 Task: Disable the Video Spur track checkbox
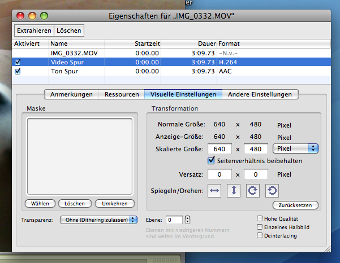[x=18, y=62]
